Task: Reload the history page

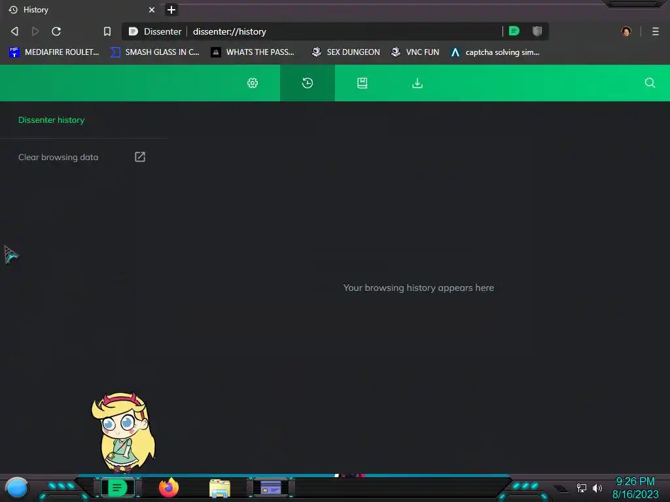Action: pos(56,31)
